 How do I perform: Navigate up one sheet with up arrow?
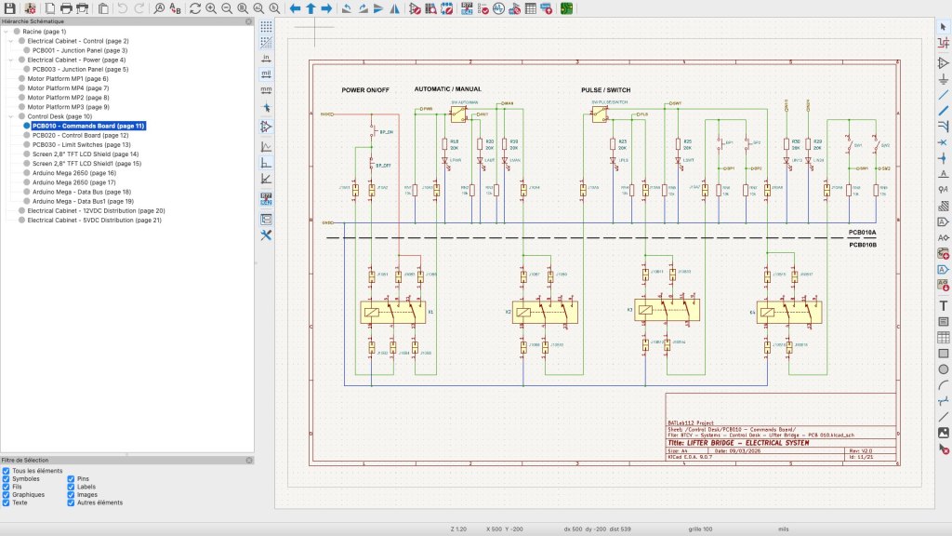[311, 8]
